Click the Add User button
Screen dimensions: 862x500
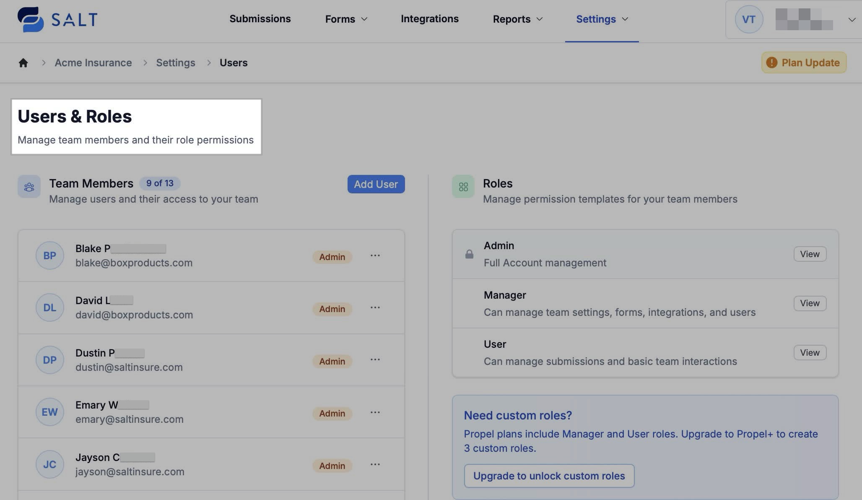point(376,184)
